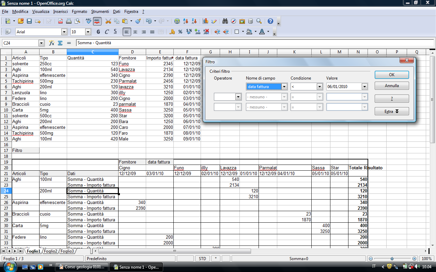This screenshot has width=436, height=272.
Task: Open the font name dropdown
Action: [x=64, y=32]
